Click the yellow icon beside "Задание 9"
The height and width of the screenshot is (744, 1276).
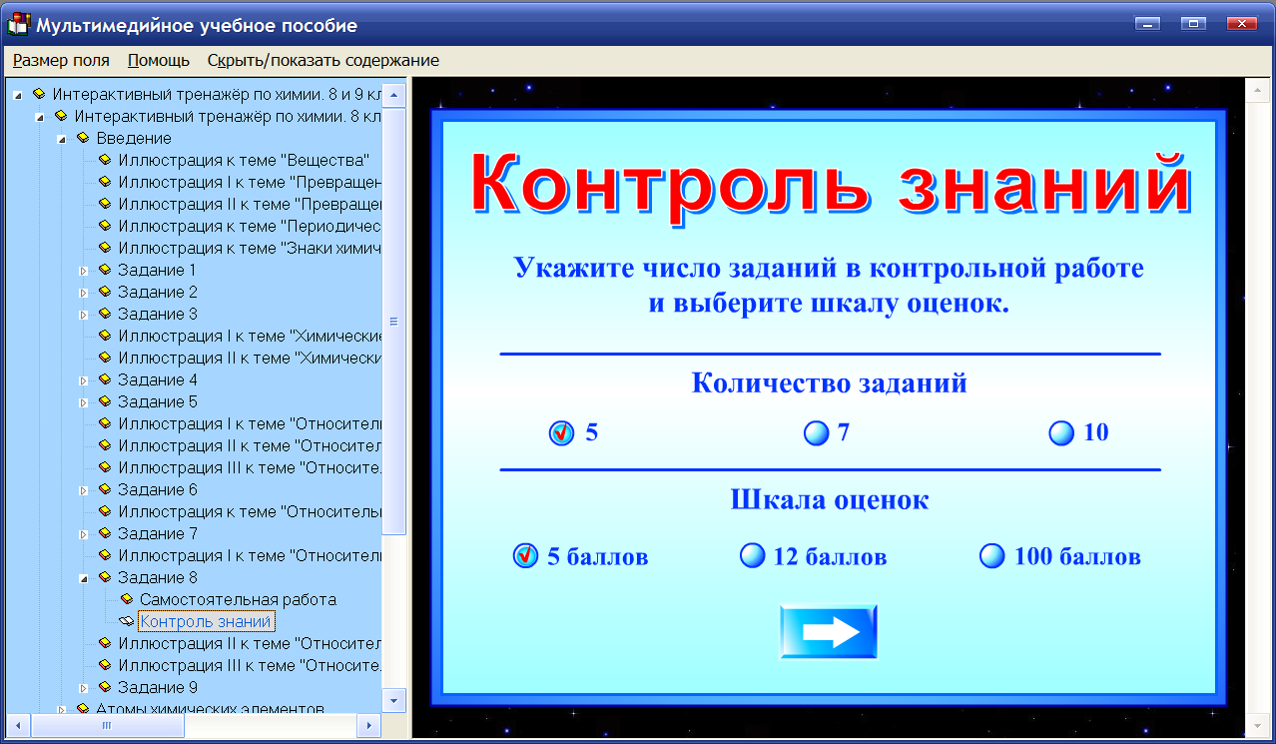[x=104, y=687]
